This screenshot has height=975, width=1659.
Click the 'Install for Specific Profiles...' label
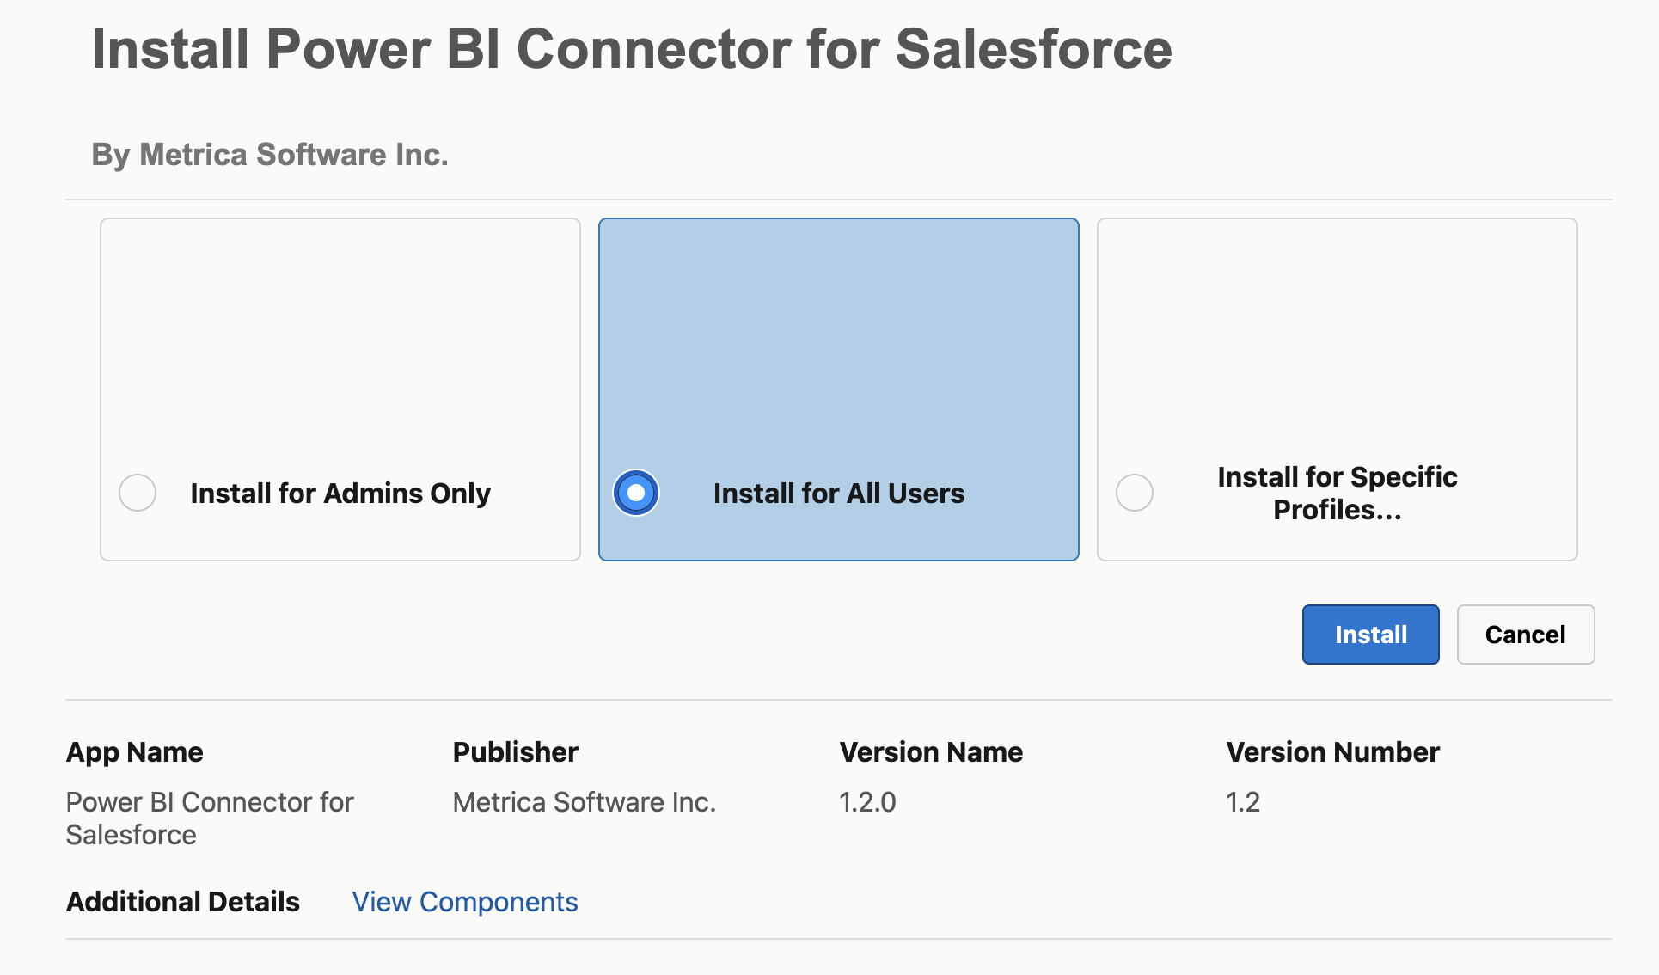coord(1338,493)
